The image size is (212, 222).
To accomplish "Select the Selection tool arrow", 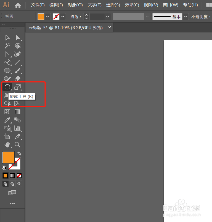I will pyautogui.click(x=7, y=38).
